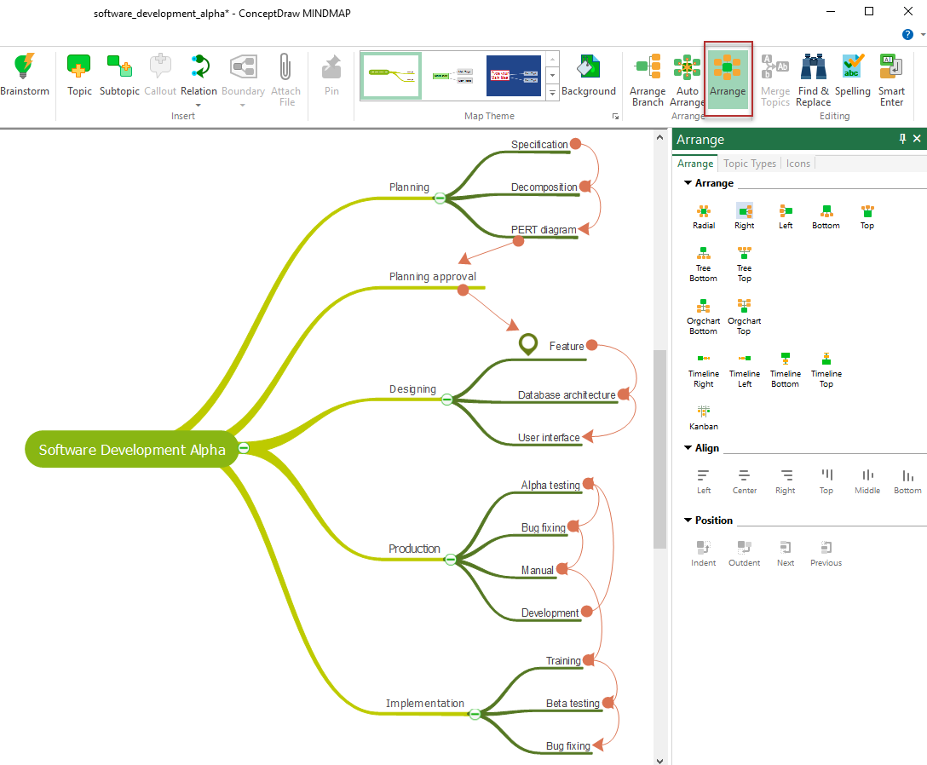Click the Brainstorm lightbulb icon

click(25, 67)
